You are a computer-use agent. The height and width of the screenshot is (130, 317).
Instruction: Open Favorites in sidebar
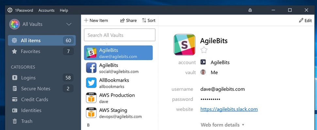[42, 51]
